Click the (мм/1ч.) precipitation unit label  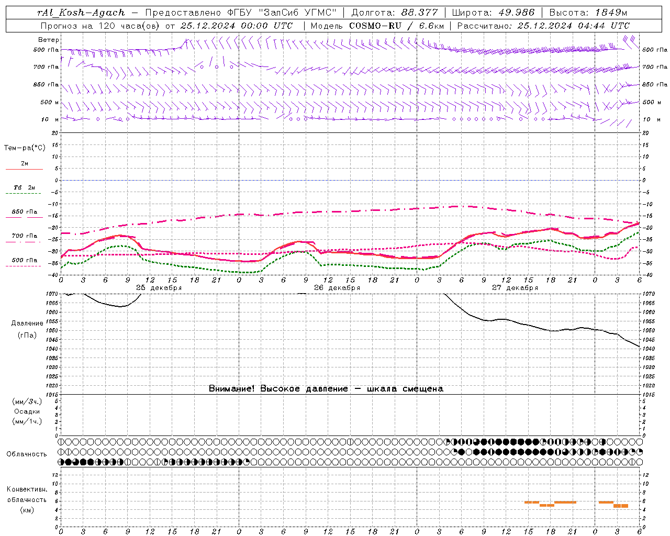[x=27, y=421]
